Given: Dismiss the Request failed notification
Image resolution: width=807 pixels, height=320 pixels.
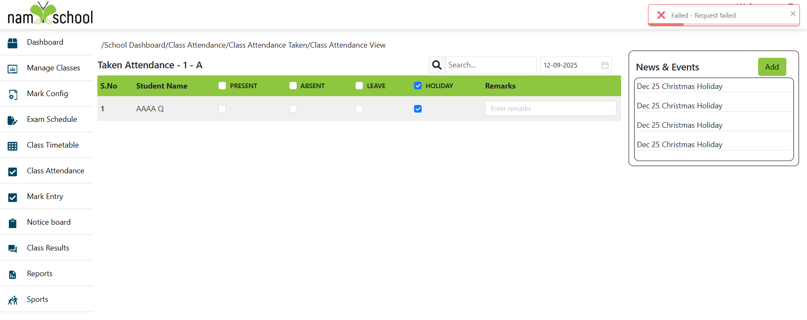Looking at the screenshot, I should click(793, 13).
